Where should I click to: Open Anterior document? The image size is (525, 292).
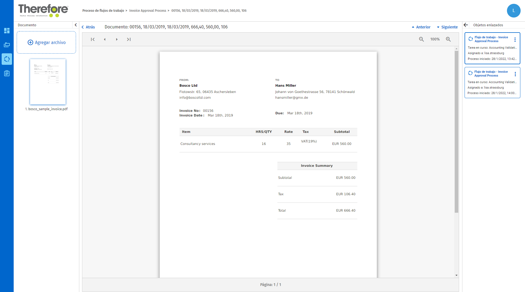coord(421,27)
